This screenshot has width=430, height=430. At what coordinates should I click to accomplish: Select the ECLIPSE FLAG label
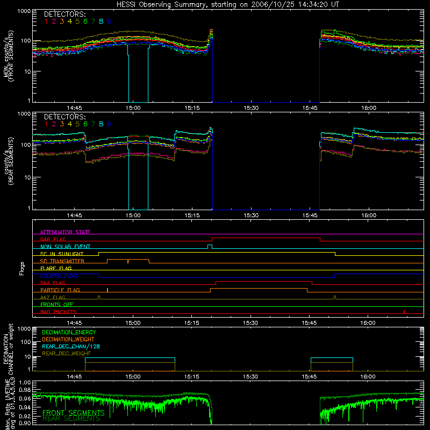point(59,276)
